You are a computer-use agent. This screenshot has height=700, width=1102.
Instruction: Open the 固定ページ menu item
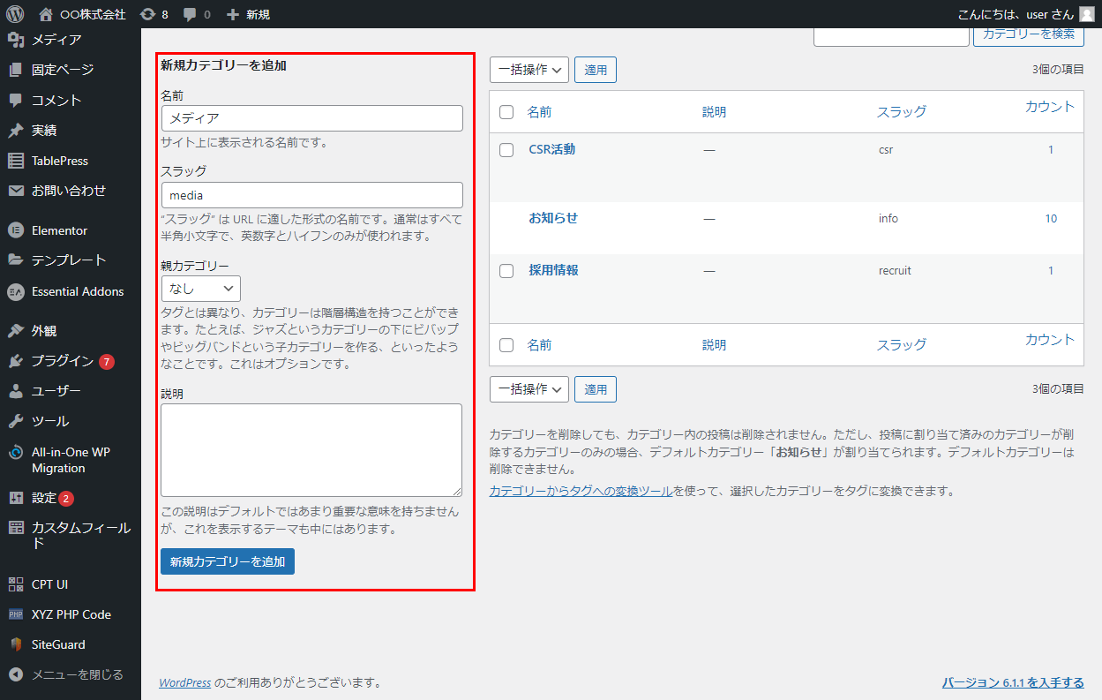[62, 69]
